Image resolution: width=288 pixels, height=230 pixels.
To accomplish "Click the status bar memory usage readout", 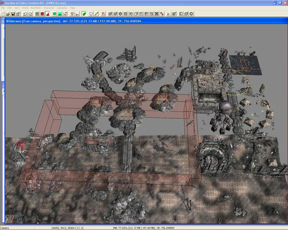I will tap(144, 228).
